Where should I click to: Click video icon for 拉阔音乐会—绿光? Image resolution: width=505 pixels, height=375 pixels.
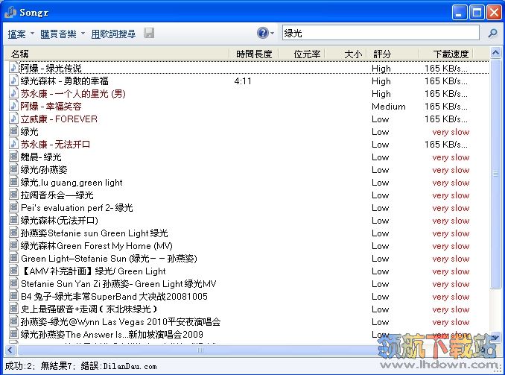[13, 195]
